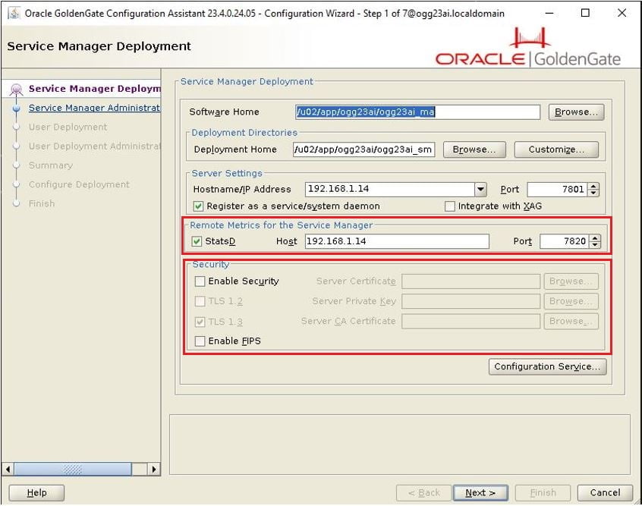Click the Deployment Home path field
This screenshot has height=506, width=642.
[363, 149]
